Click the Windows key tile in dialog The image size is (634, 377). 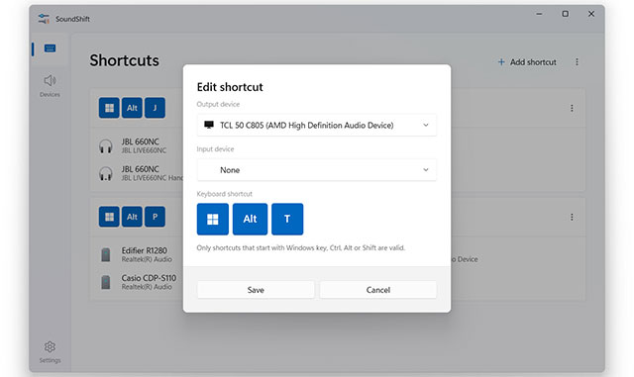pos(213,219)
